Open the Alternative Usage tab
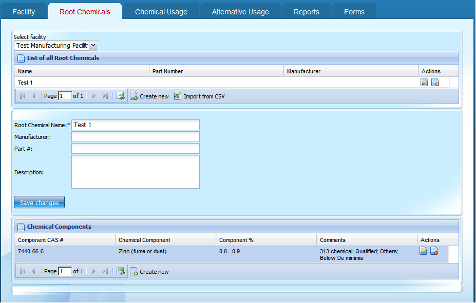This screenshot has height=303, width=476. coord(240,12)
